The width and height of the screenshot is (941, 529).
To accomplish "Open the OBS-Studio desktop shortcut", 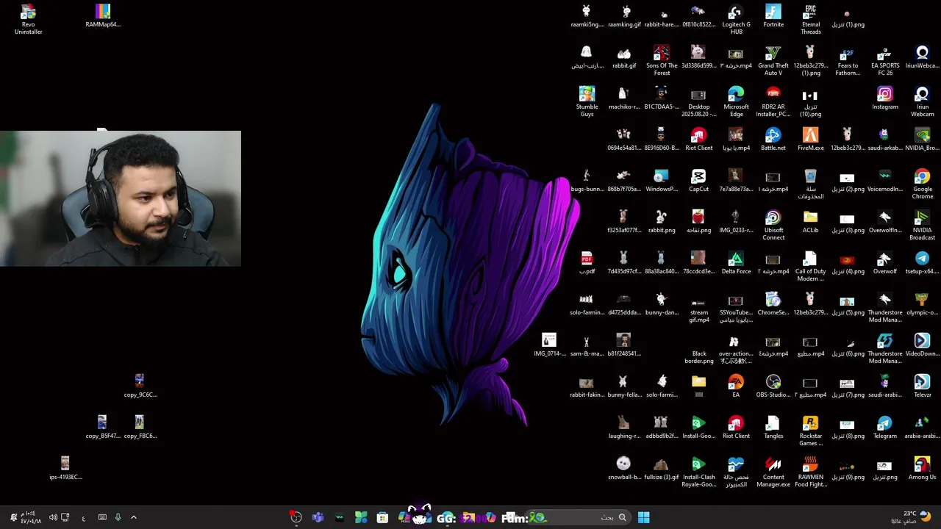I will (773, 386).
